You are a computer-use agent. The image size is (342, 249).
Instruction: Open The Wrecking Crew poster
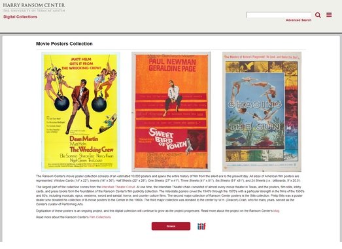(80, 112)
